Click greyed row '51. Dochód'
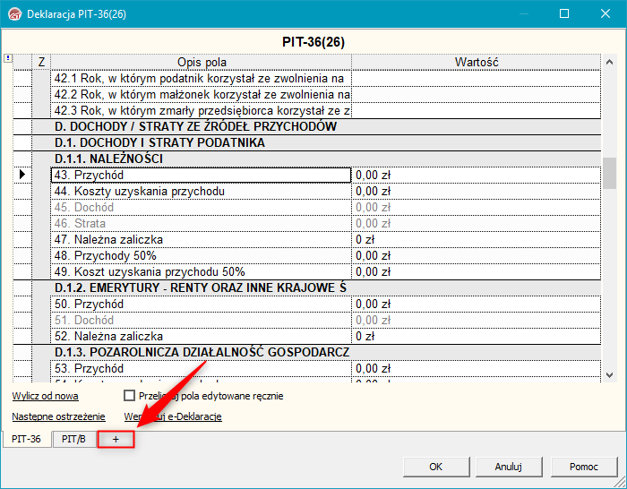Viewport: 627px width, 489px height. coord(202,320)
